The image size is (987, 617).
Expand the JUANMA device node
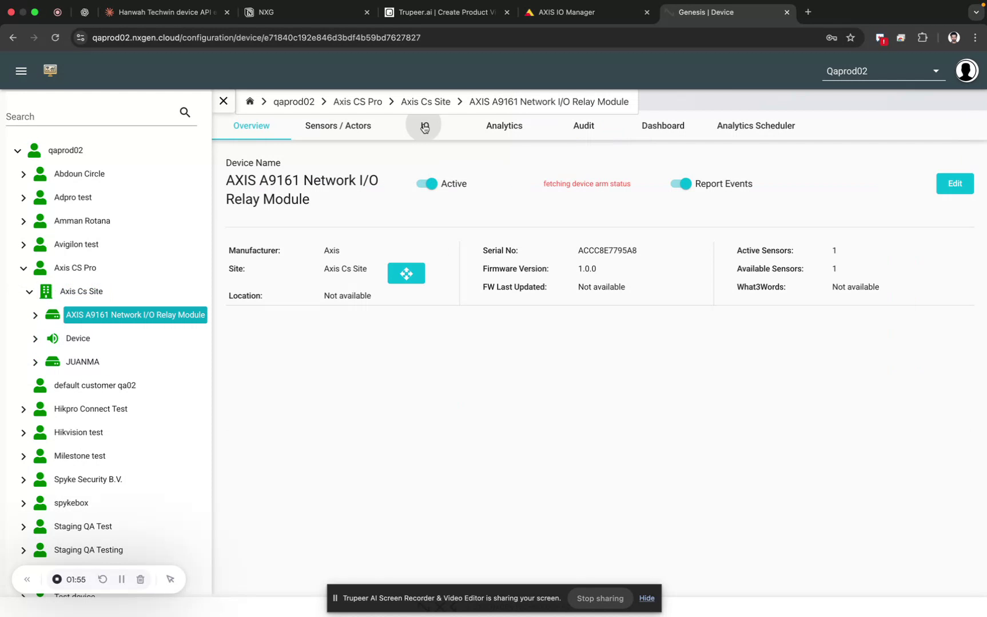[x=35, y=362]
